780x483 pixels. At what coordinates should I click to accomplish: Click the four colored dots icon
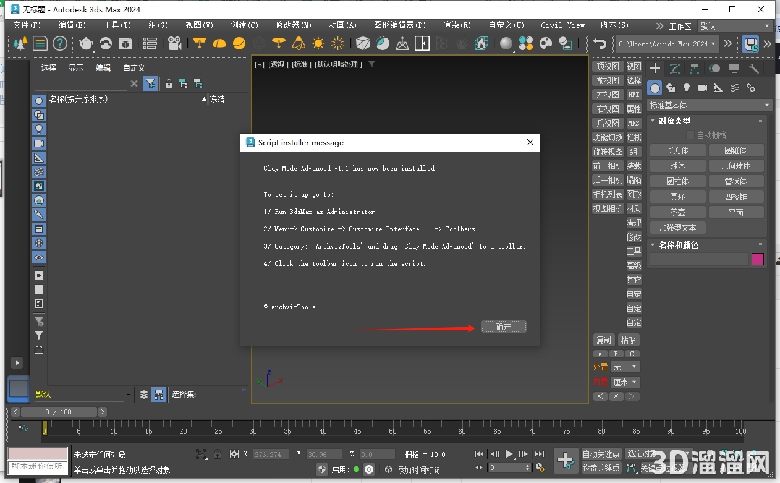(x=526, y=43)
